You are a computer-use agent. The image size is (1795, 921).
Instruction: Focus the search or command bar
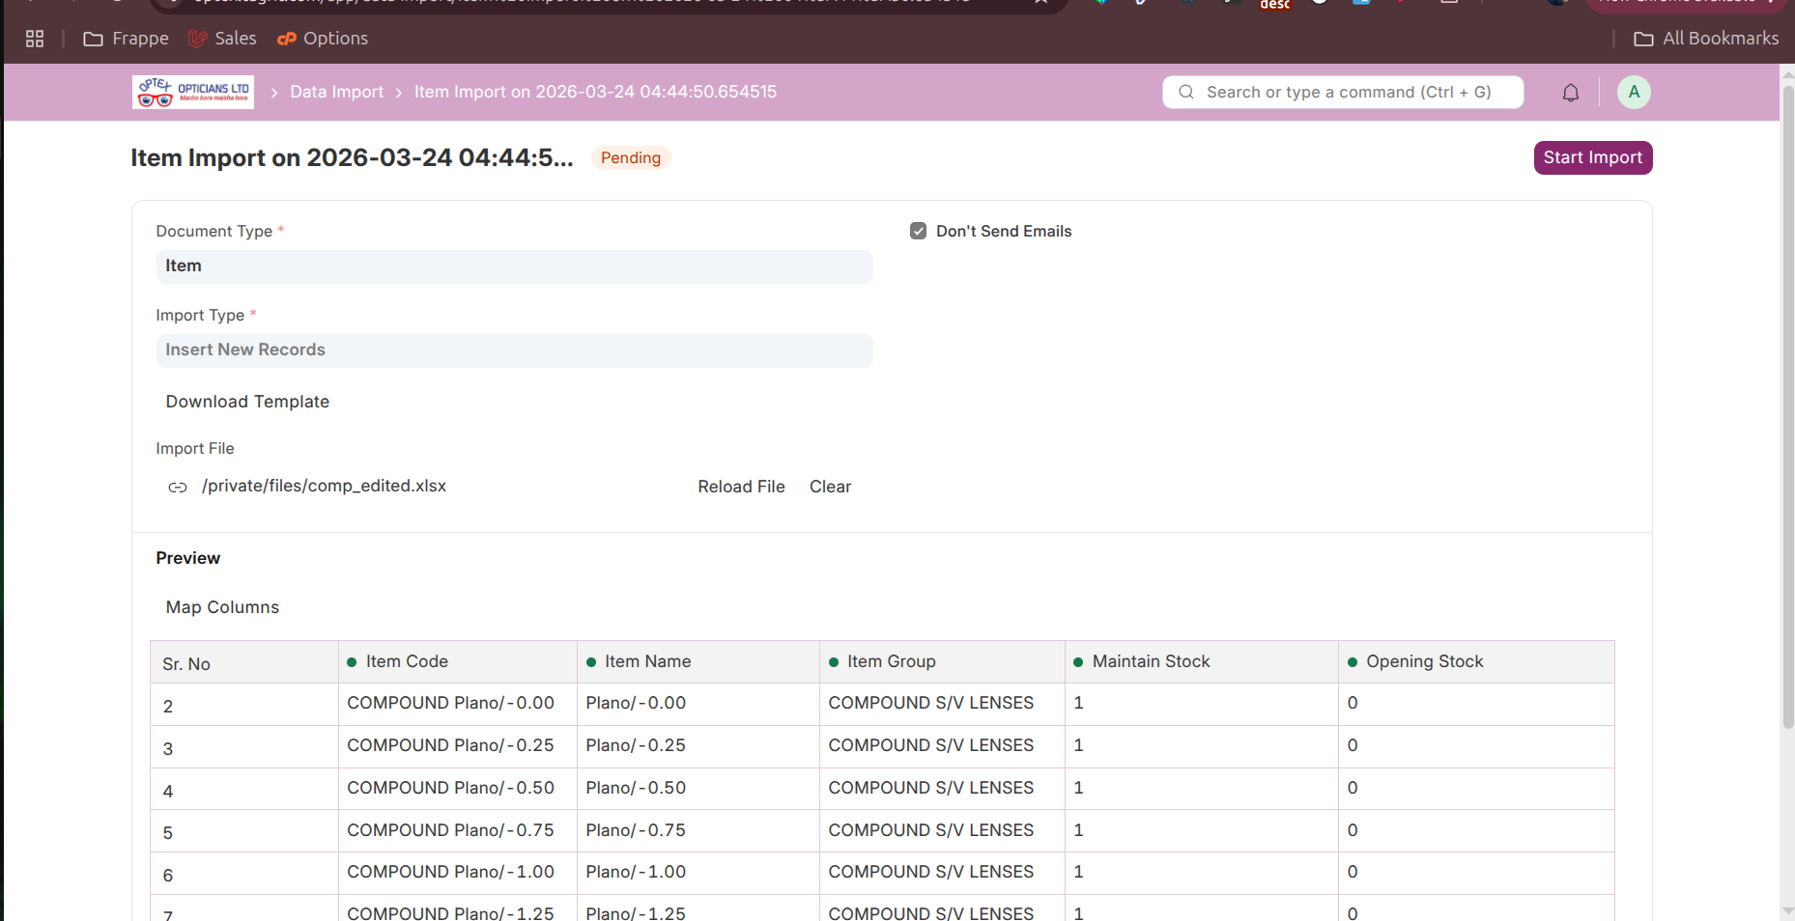[1343, 93]
